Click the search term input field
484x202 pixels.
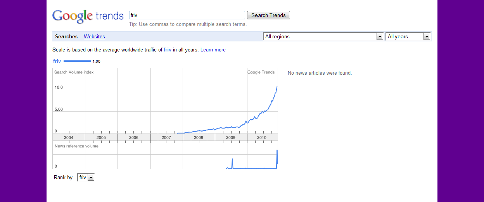(187, 15)
